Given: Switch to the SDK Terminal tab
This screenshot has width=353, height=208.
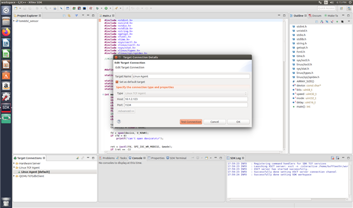Looking at the screenshot, I should pyautogui.click(x=176, y=158).
